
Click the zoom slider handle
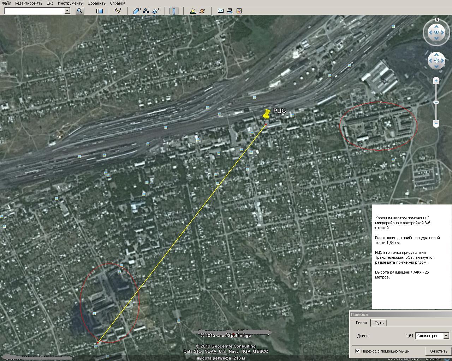pos(436,102)
